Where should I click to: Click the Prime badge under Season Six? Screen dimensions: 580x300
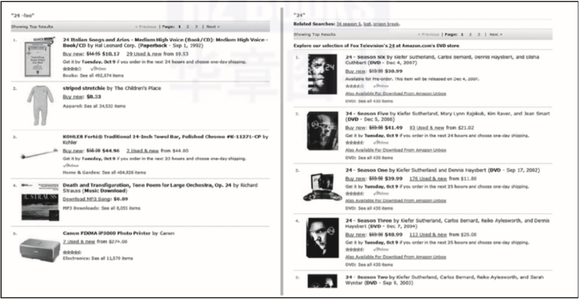point(381,86)
